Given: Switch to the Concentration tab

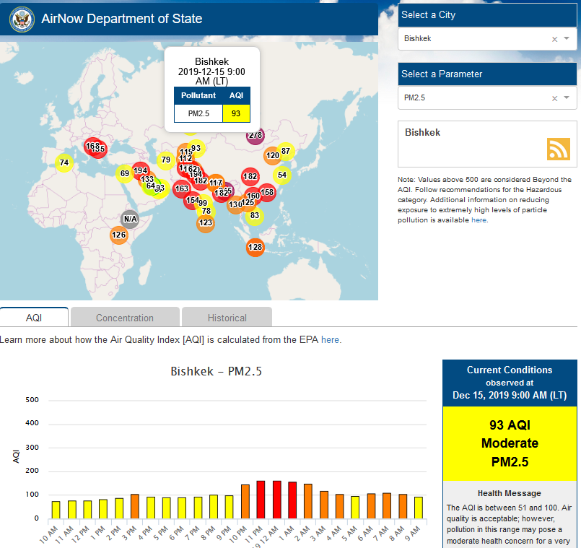Looking at the screenshot, I should [x=125, y=318].
